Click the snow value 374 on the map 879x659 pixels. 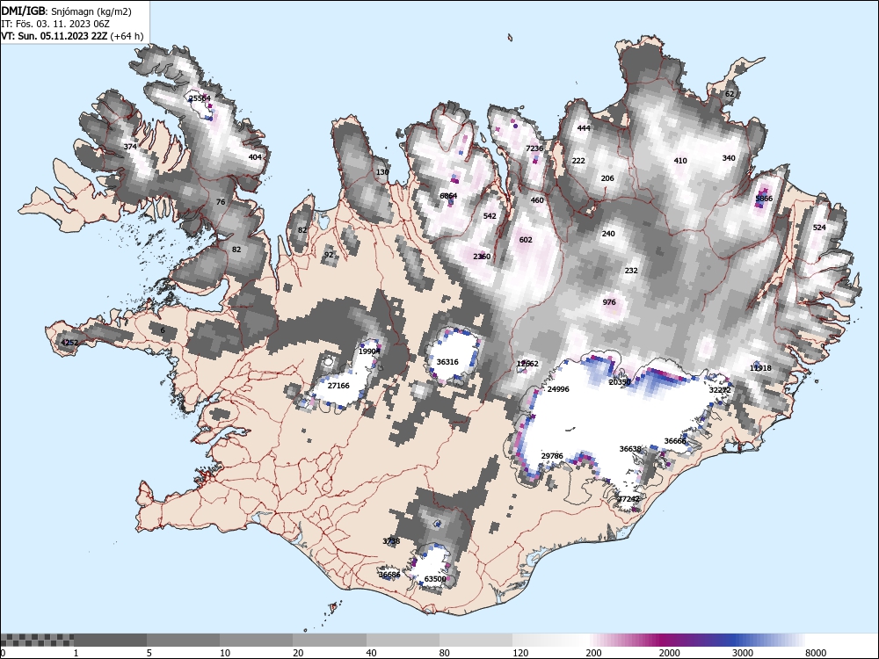click(x=130, y=147)
